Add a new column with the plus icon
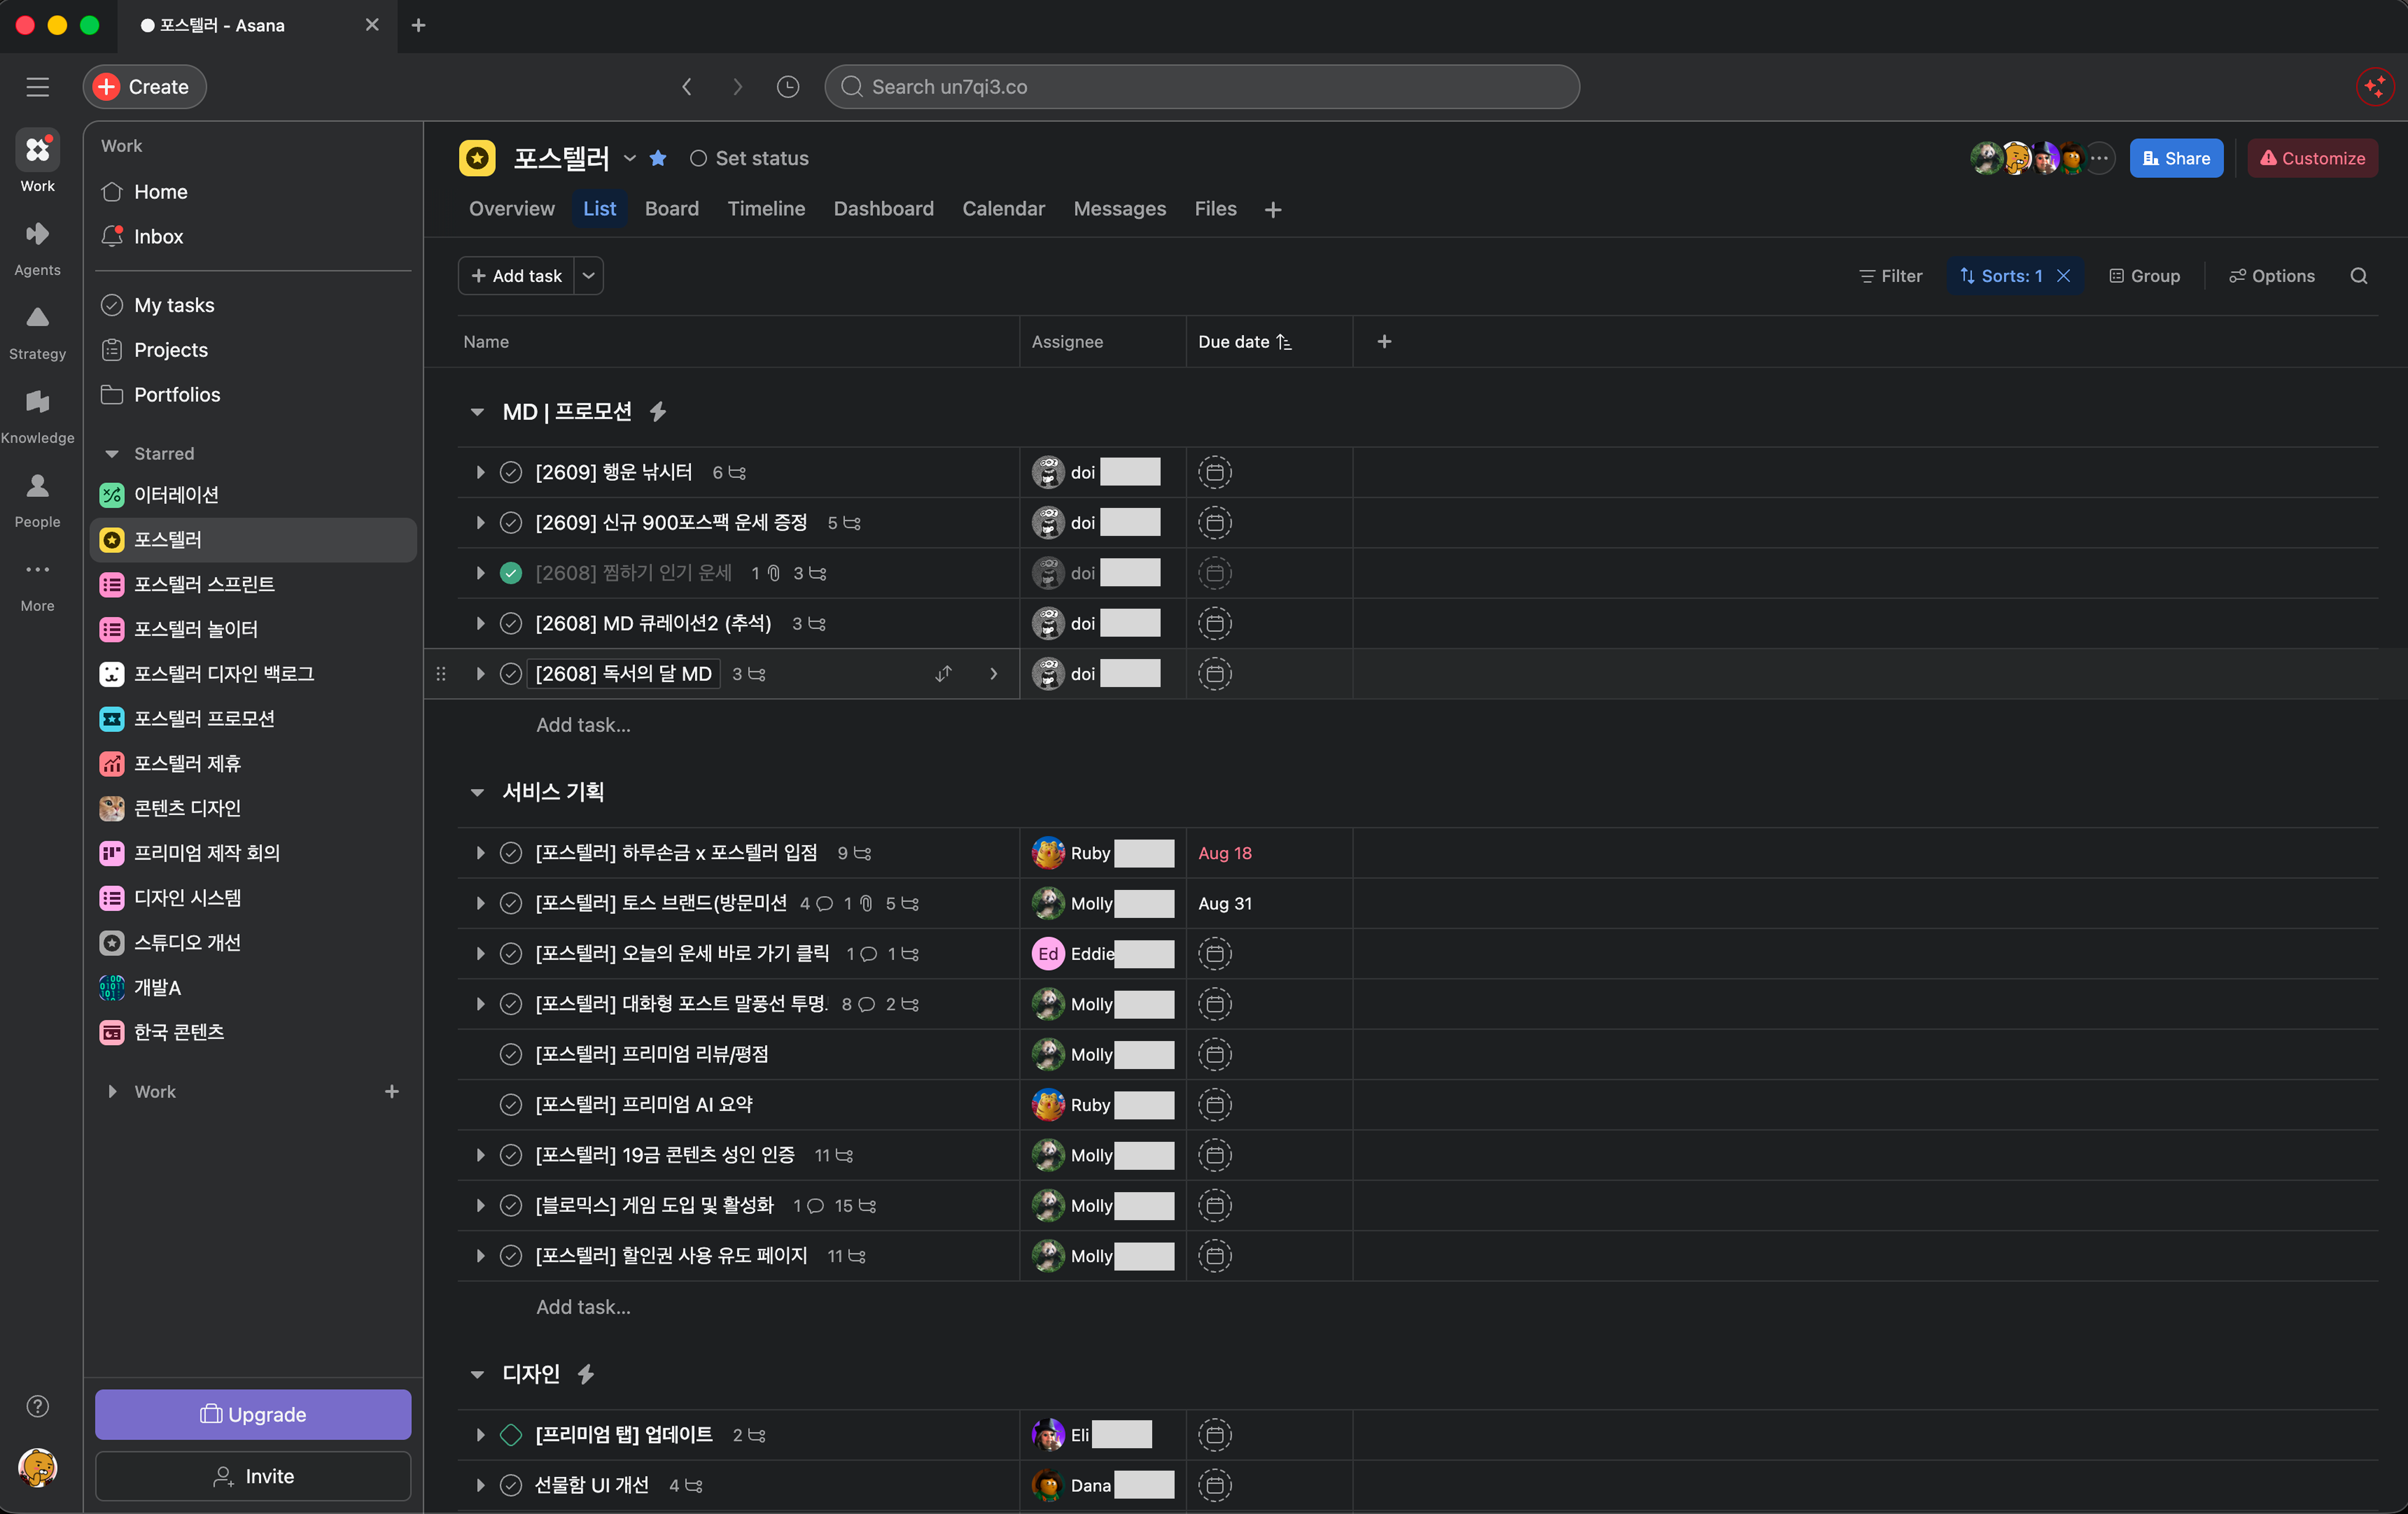Screen dimensions: 2408x1514 click(1384, 342)
